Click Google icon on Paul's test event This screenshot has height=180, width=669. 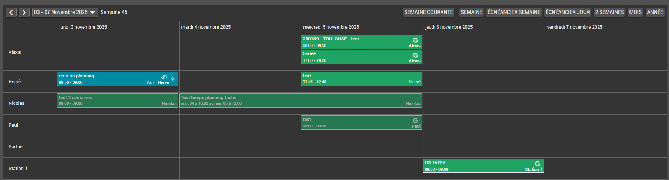pyautogui.click(x=415, y=121)
